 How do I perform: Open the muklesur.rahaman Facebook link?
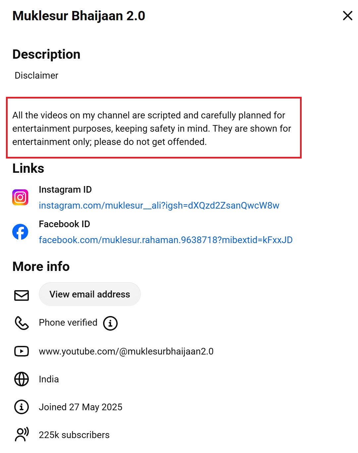[165, 240]
